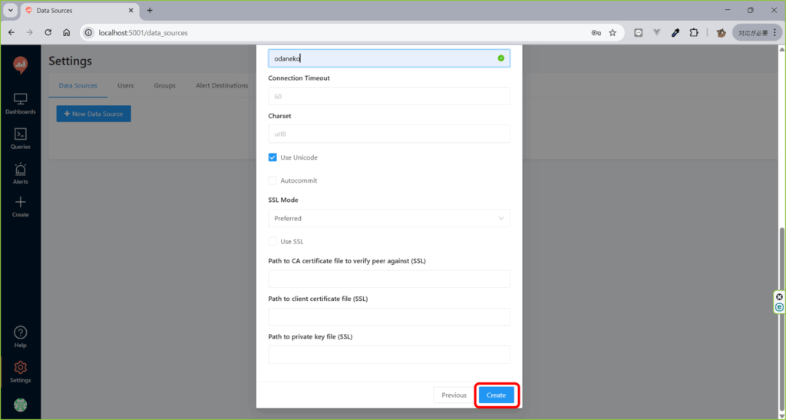Viewport: 786px width, 420px height.
Task: Click the Create button
Action: point(496,395)
